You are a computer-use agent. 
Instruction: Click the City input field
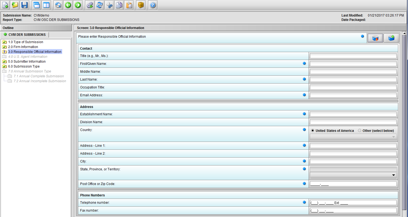[x=353, y=161]
